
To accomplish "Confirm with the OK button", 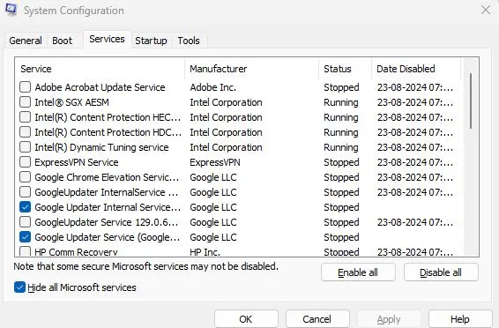I will coord(246,319).
